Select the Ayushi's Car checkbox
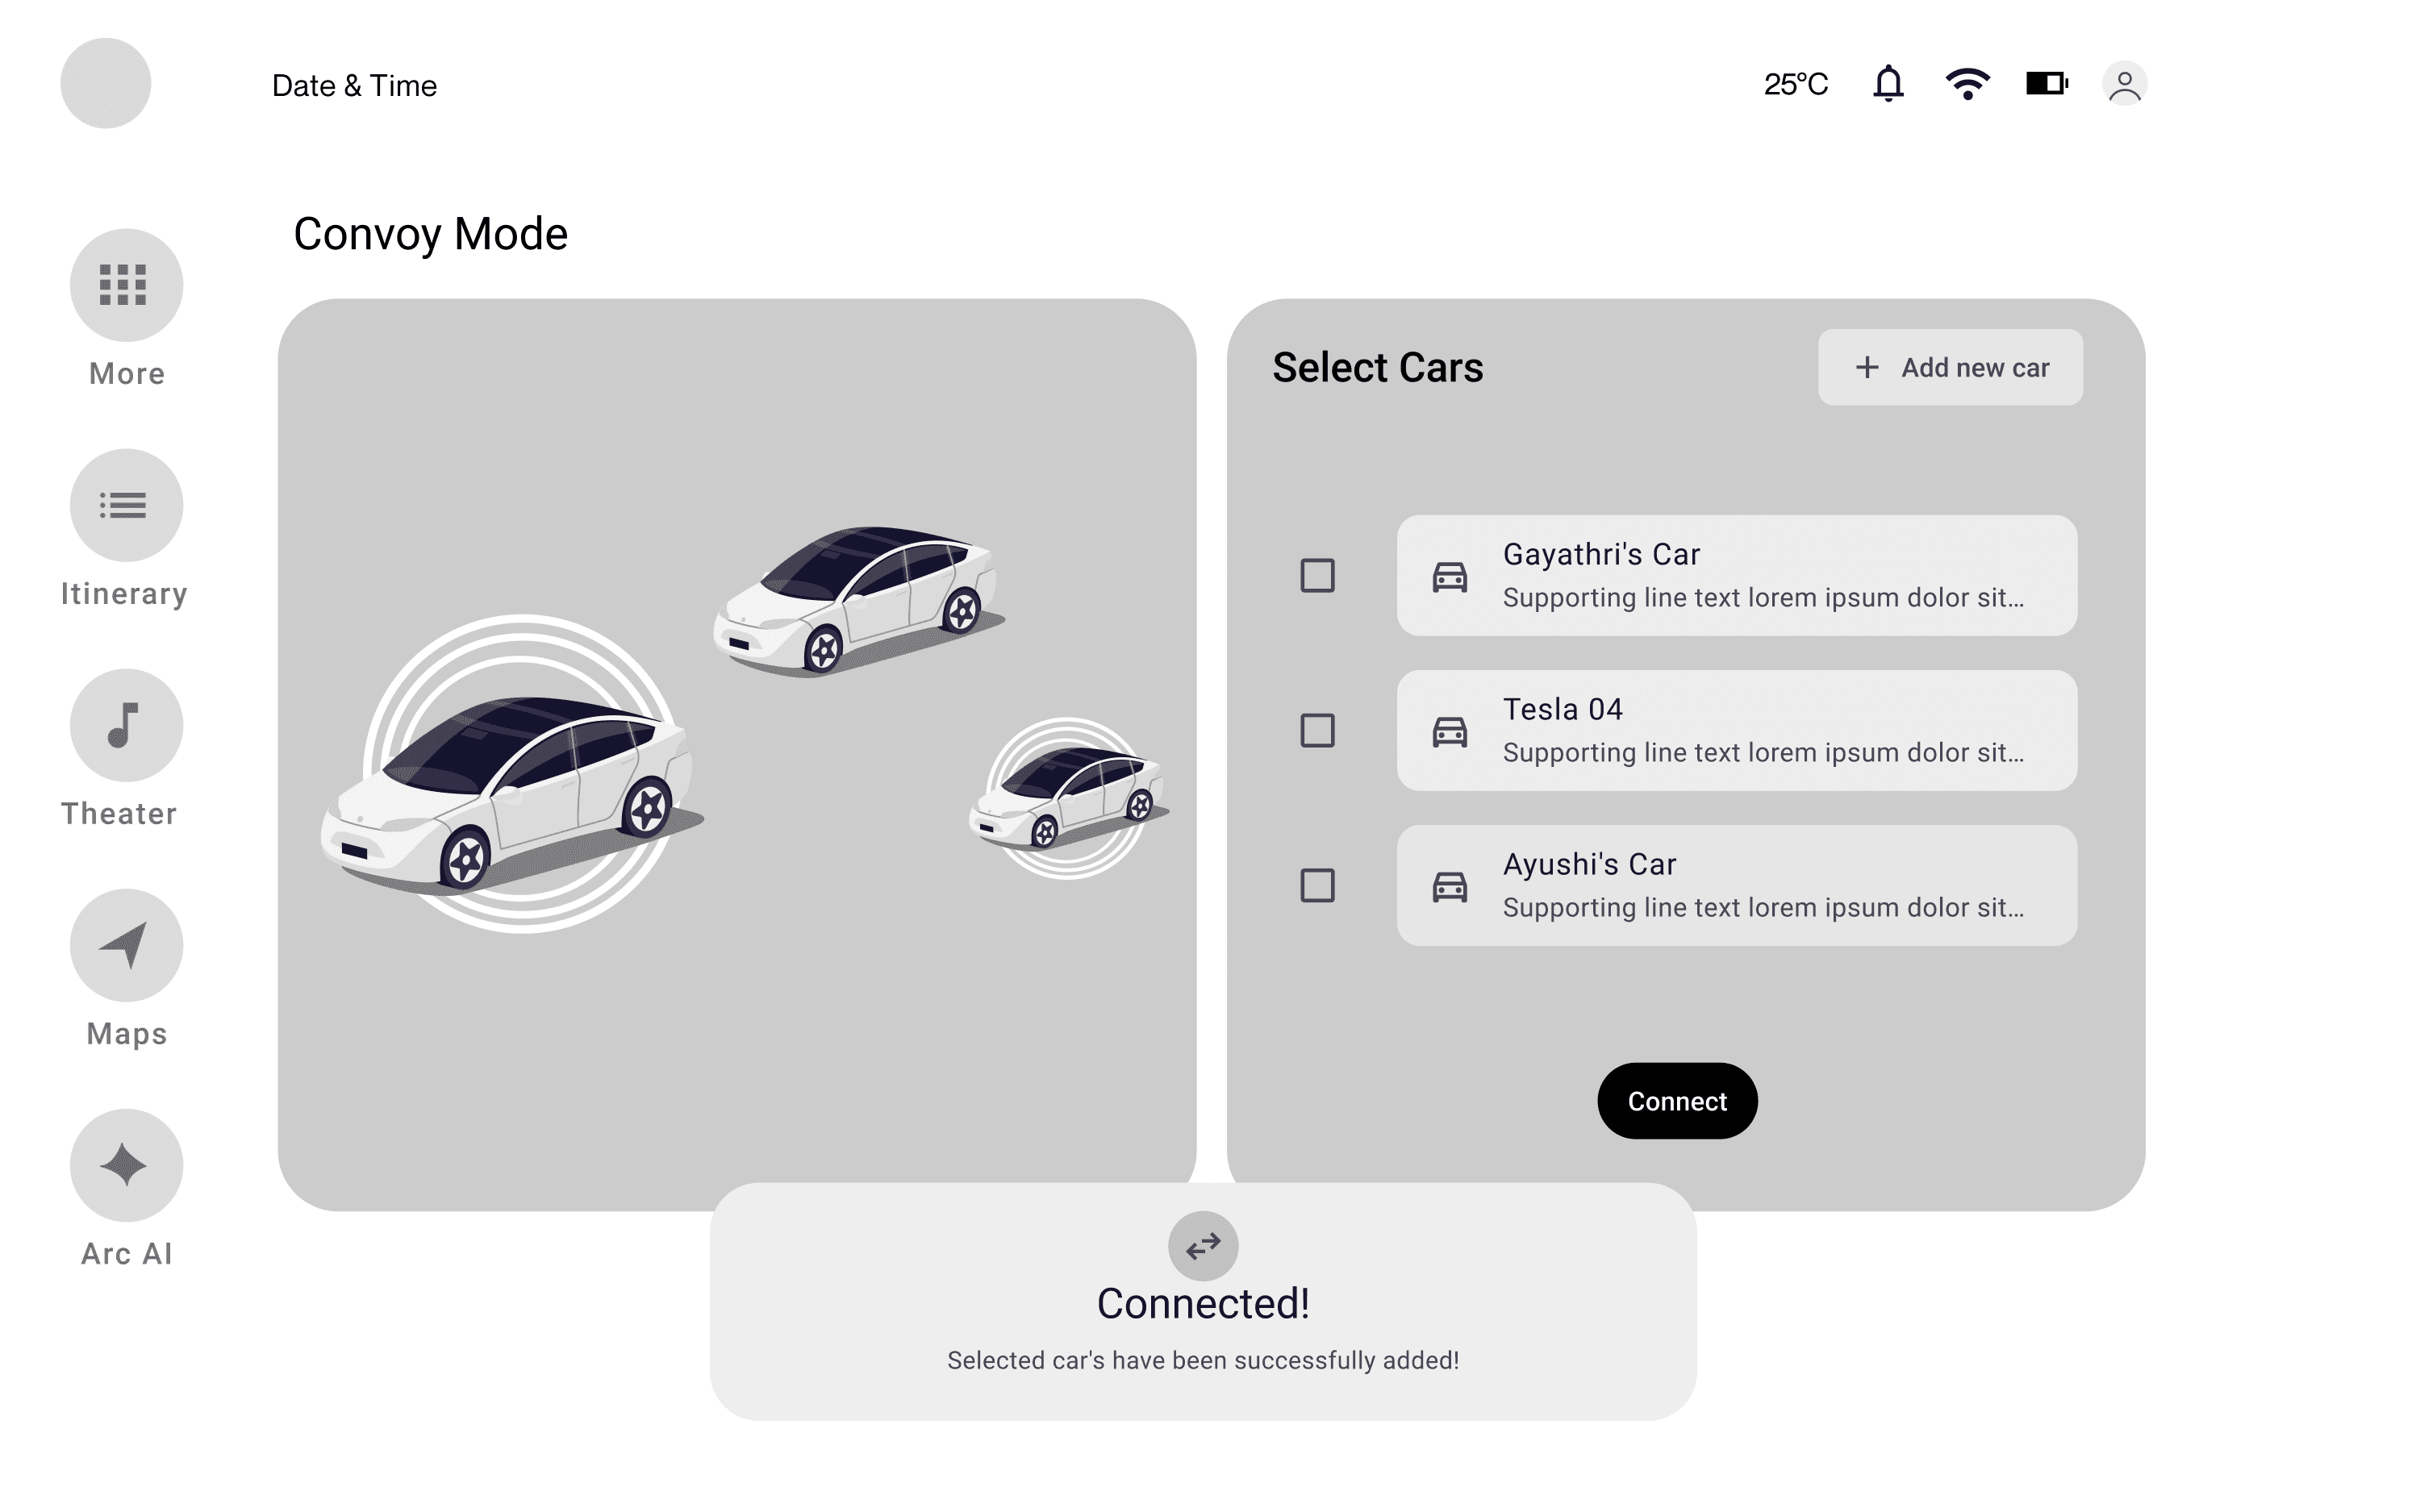The height and width of the screenshot is (1512, 2420). [1317, 885]
